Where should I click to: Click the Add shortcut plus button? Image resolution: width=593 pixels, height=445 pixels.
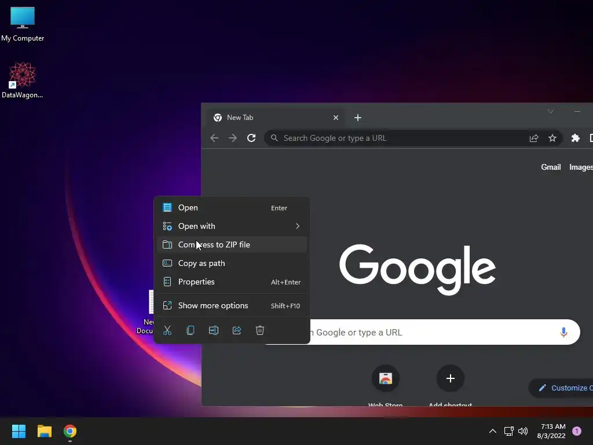[450, 378]
